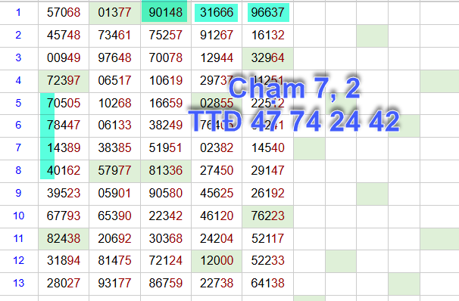Select highlighted cell 90148
This screenshot has width=459, height=301.
click(x=166, y=13)
